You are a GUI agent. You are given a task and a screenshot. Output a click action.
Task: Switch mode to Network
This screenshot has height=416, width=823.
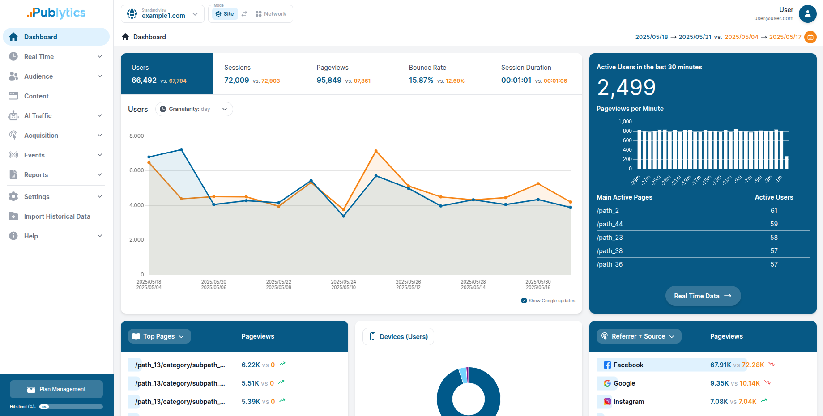pyautogui.click(x=271, y=13)
